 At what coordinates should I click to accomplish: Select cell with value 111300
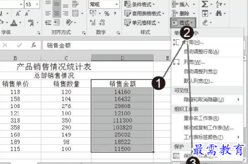pos(122,120)
